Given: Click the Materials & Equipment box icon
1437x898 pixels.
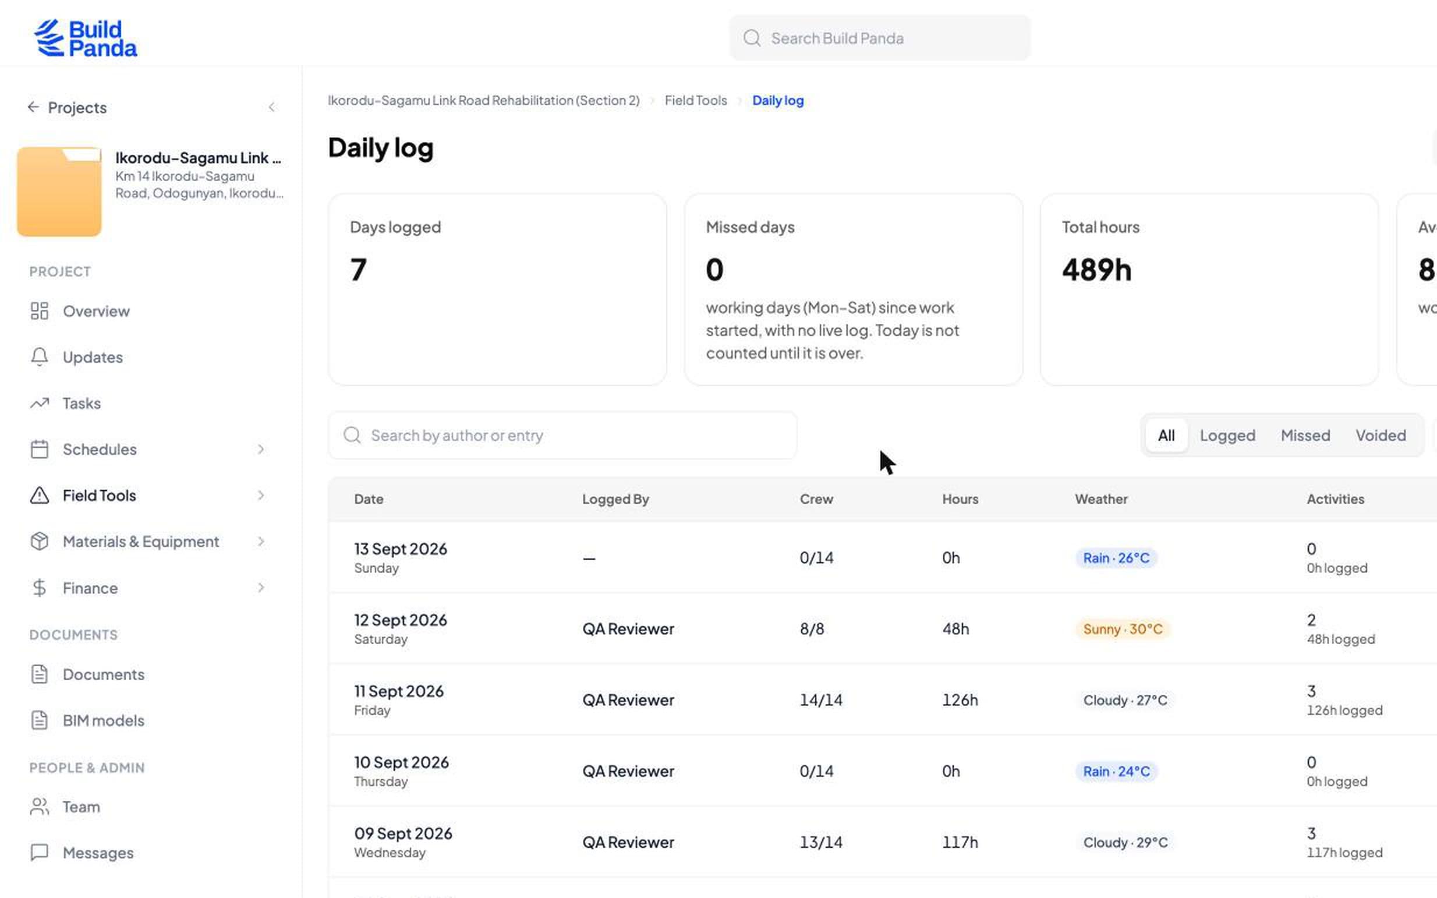Looking at the screenshot, I should click(39, 541).
